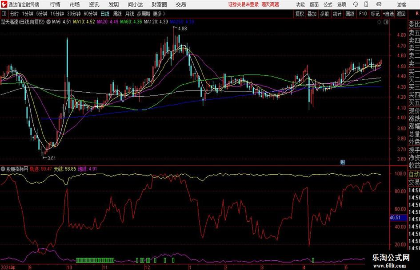Expand the 更多 periods list

[x=159, y=14]
